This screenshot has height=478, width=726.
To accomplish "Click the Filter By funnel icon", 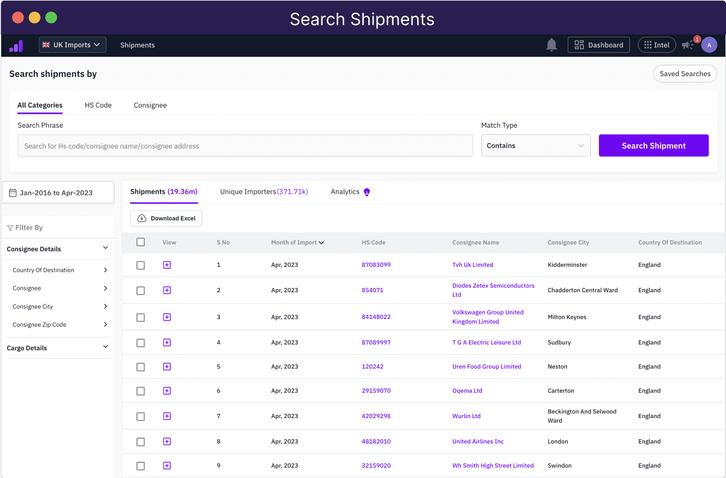I will pos(10,228).
